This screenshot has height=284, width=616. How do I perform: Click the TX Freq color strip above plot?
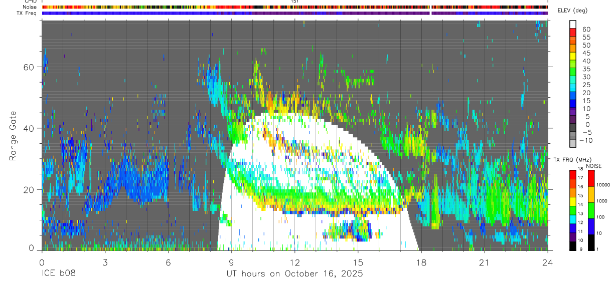pos(295,13)
